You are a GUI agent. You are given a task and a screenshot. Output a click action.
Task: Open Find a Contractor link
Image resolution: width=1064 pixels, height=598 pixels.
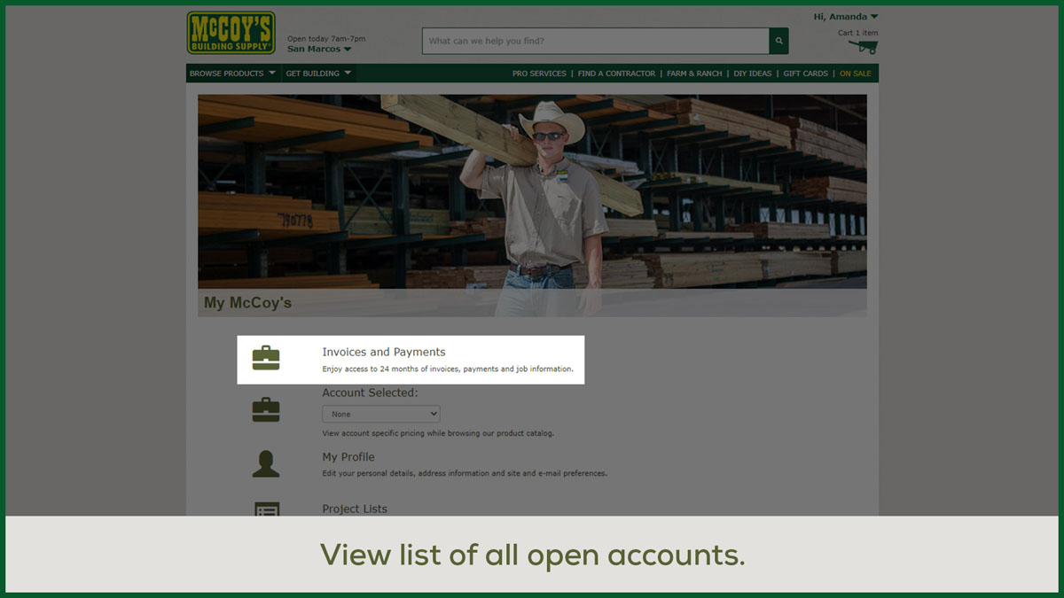(x=616, y=74)
